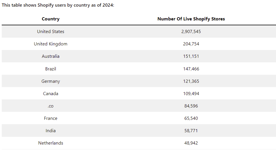Select the Australia row label
This screenshot has height=150, width=276.
[x=51, y=56]
